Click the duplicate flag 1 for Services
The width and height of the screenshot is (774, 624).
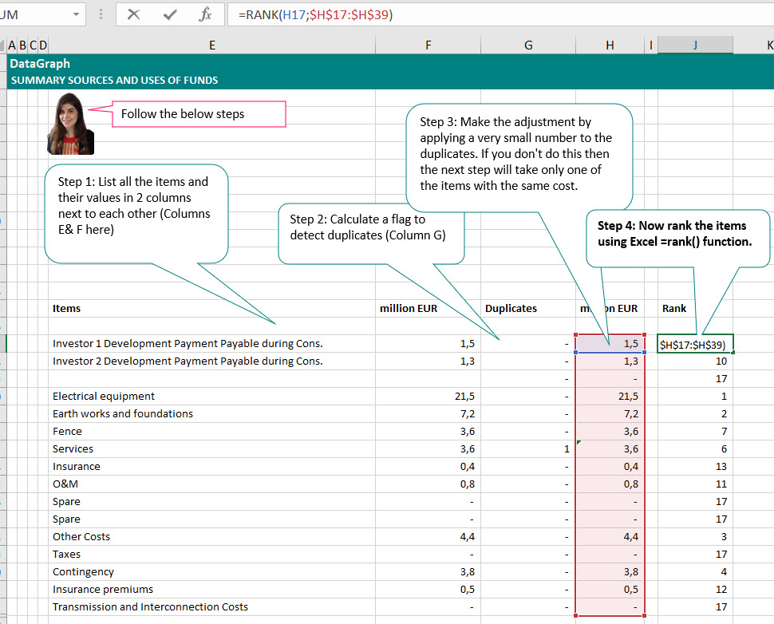pyautogui.click(x=528, y=448)
